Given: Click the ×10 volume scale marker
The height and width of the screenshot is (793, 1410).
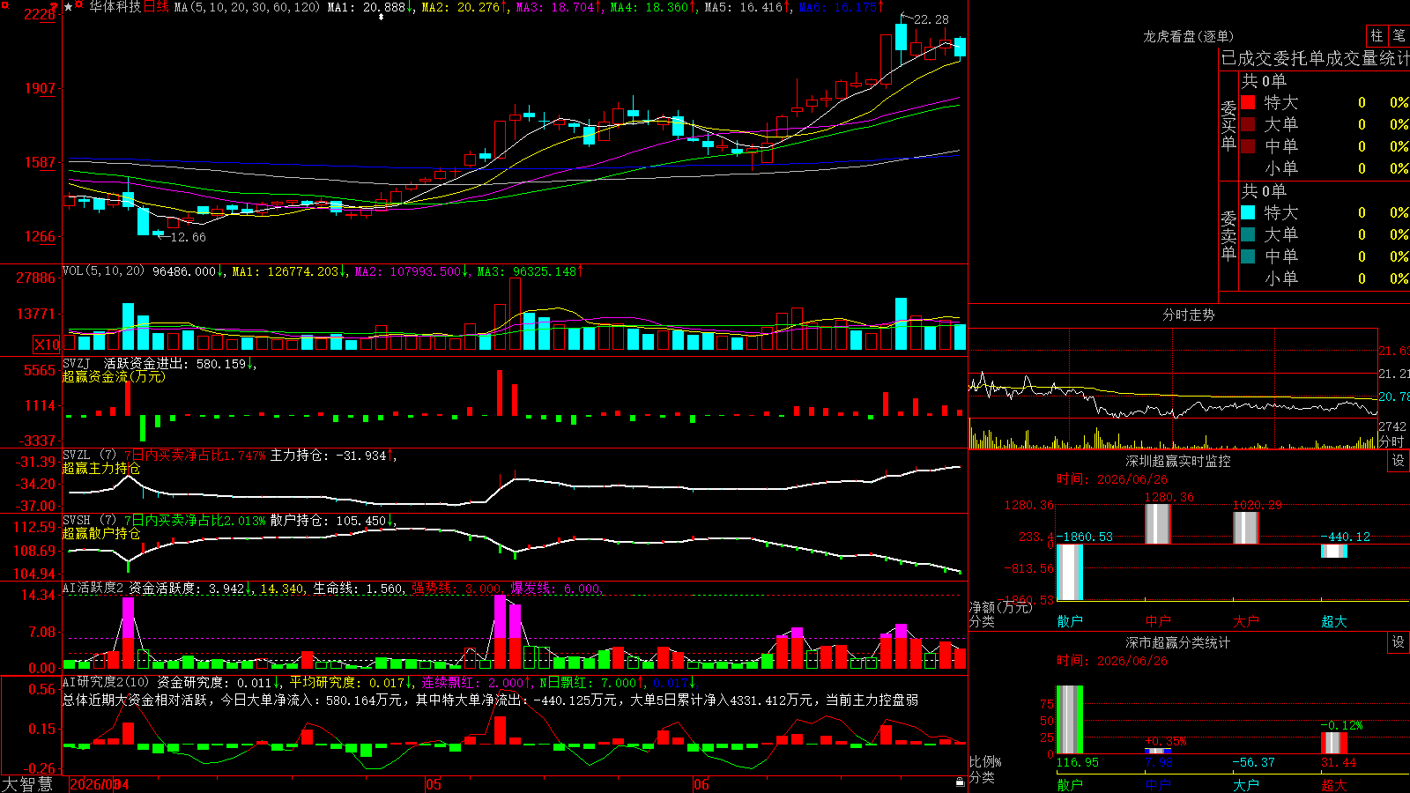Looking at the screenshot, I should coord(47,345).
